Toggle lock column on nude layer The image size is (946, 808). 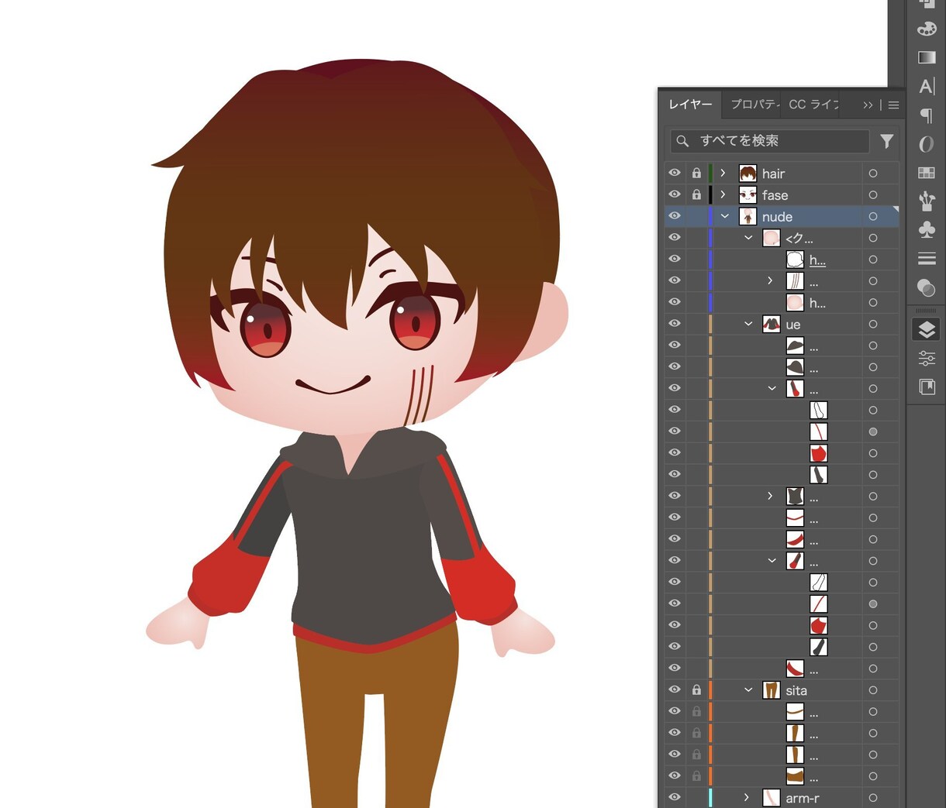tap(696, 216)
